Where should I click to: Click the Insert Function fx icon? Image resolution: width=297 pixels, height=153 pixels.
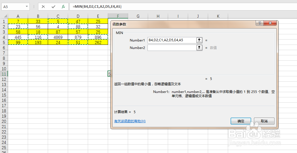point(63,7)
